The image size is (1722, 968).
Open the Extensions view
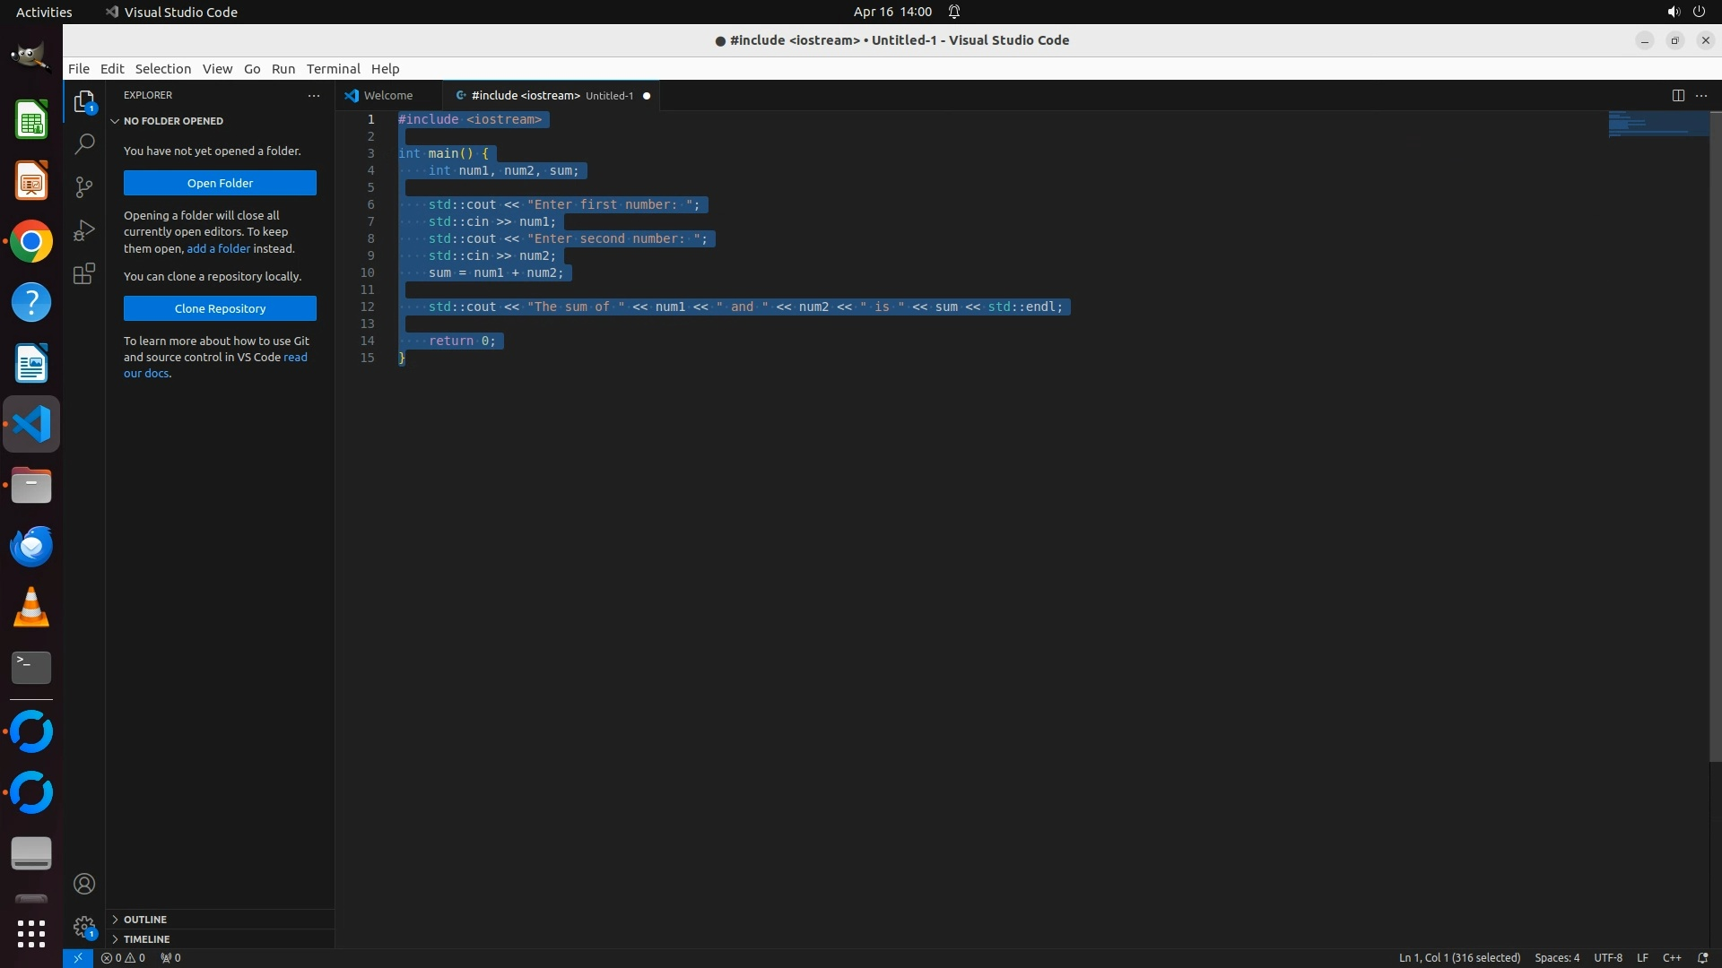pos(84,273)
